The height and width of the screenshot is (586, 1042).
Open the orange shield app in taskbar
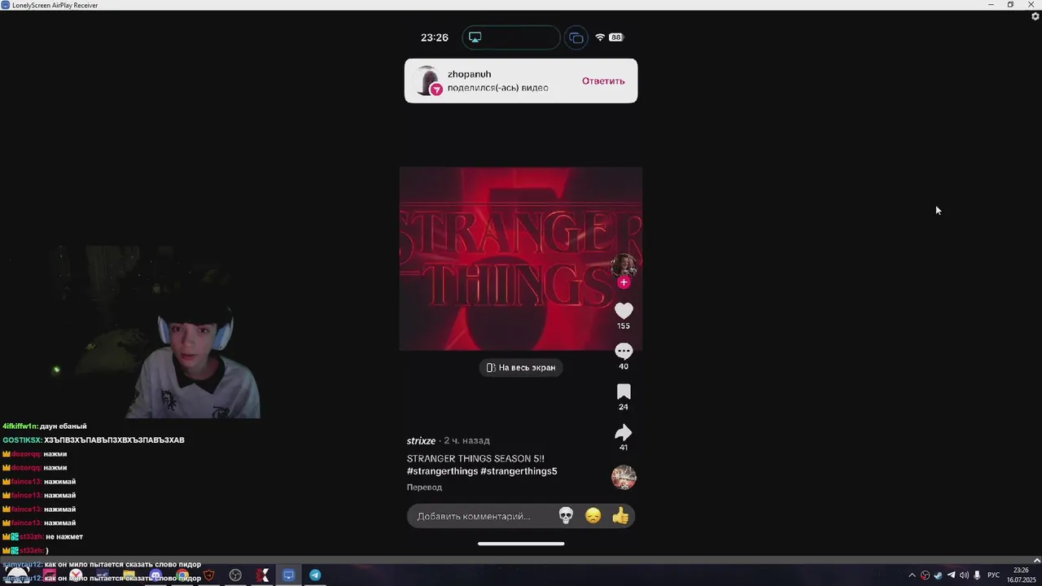[x=209, y=575]
